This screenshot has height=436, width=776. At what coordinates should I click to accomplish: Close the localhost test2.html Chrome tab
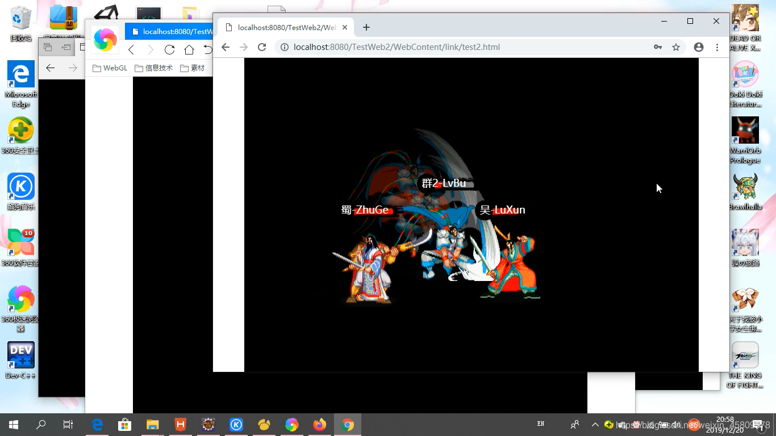pos(345,27)
